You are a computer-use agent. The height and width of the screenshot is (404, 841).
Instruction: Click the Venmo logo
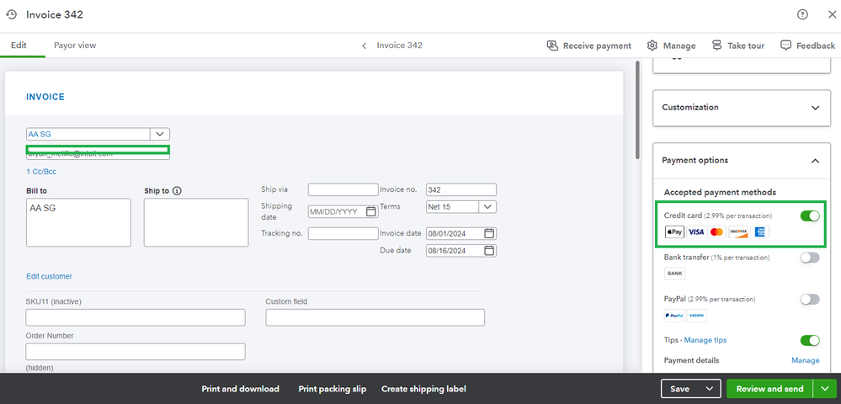pos(697,316)
